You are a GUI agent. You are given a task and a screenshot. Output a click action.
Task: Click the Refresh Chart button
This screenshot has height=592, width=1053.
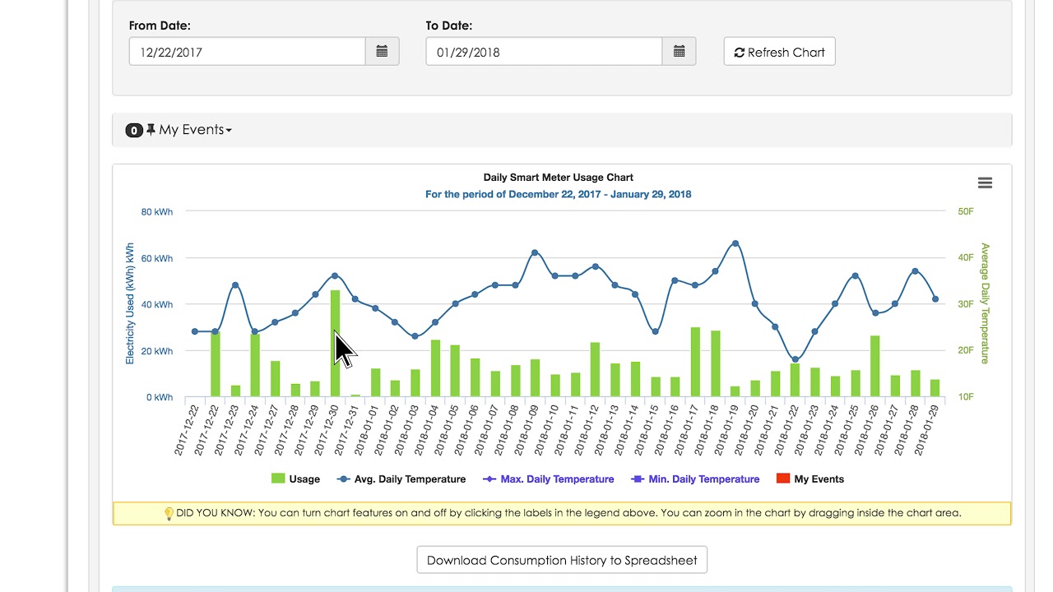click(779, 52)
